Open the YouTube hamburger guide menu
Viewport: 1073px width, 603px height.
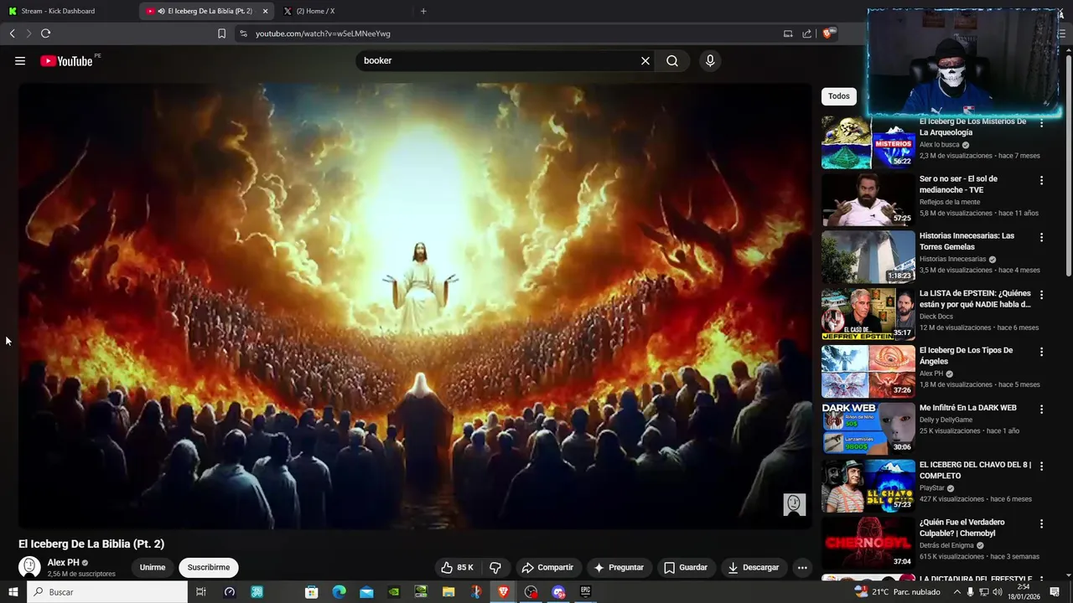pyautogui.click(x=20, y=60)
